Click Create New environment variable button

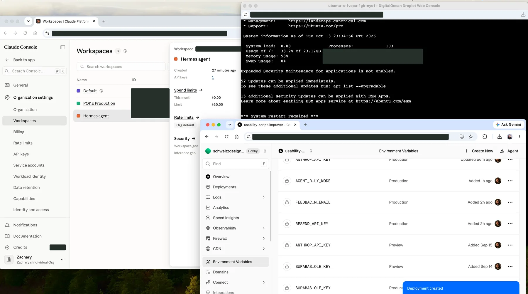pyautogui.click(x=479, y=151)
